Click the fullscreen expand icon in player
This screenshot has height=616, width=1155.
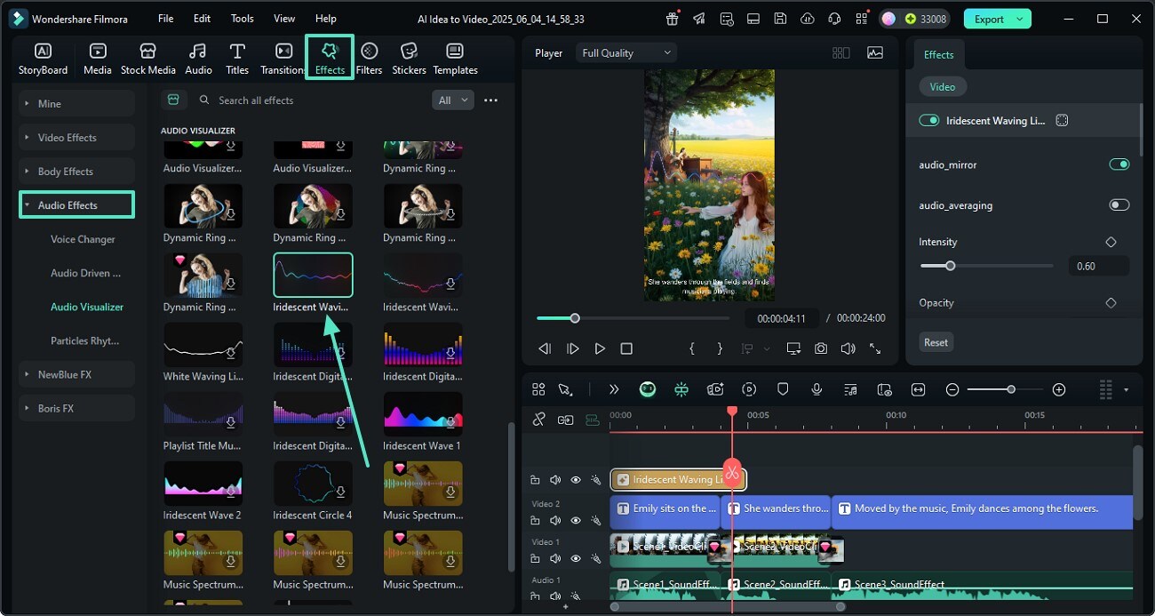[x=875, y=348]
